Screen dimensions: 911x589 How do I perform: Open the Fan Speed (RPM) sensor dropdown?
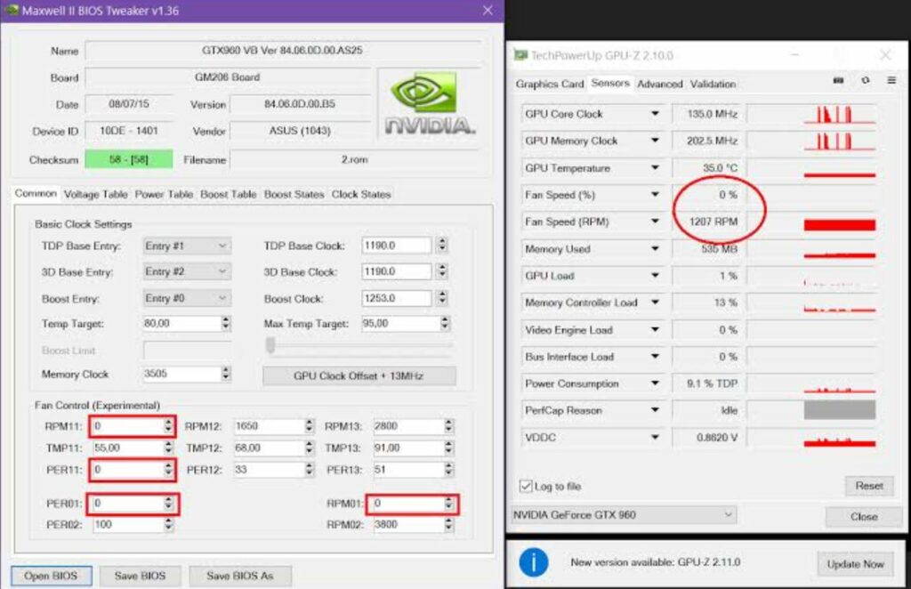655,222
